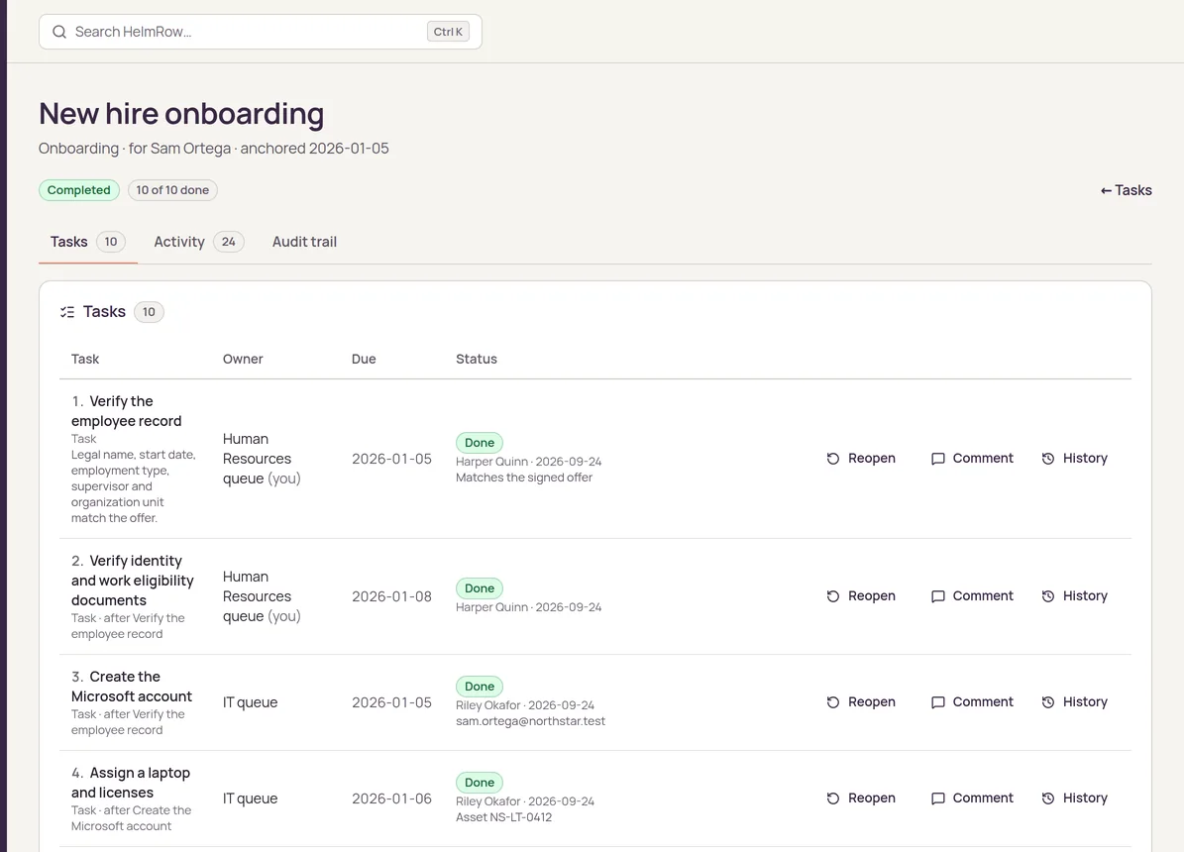
Task: Select task title Assign a laptop and licenses
Action: coord(132,783)
